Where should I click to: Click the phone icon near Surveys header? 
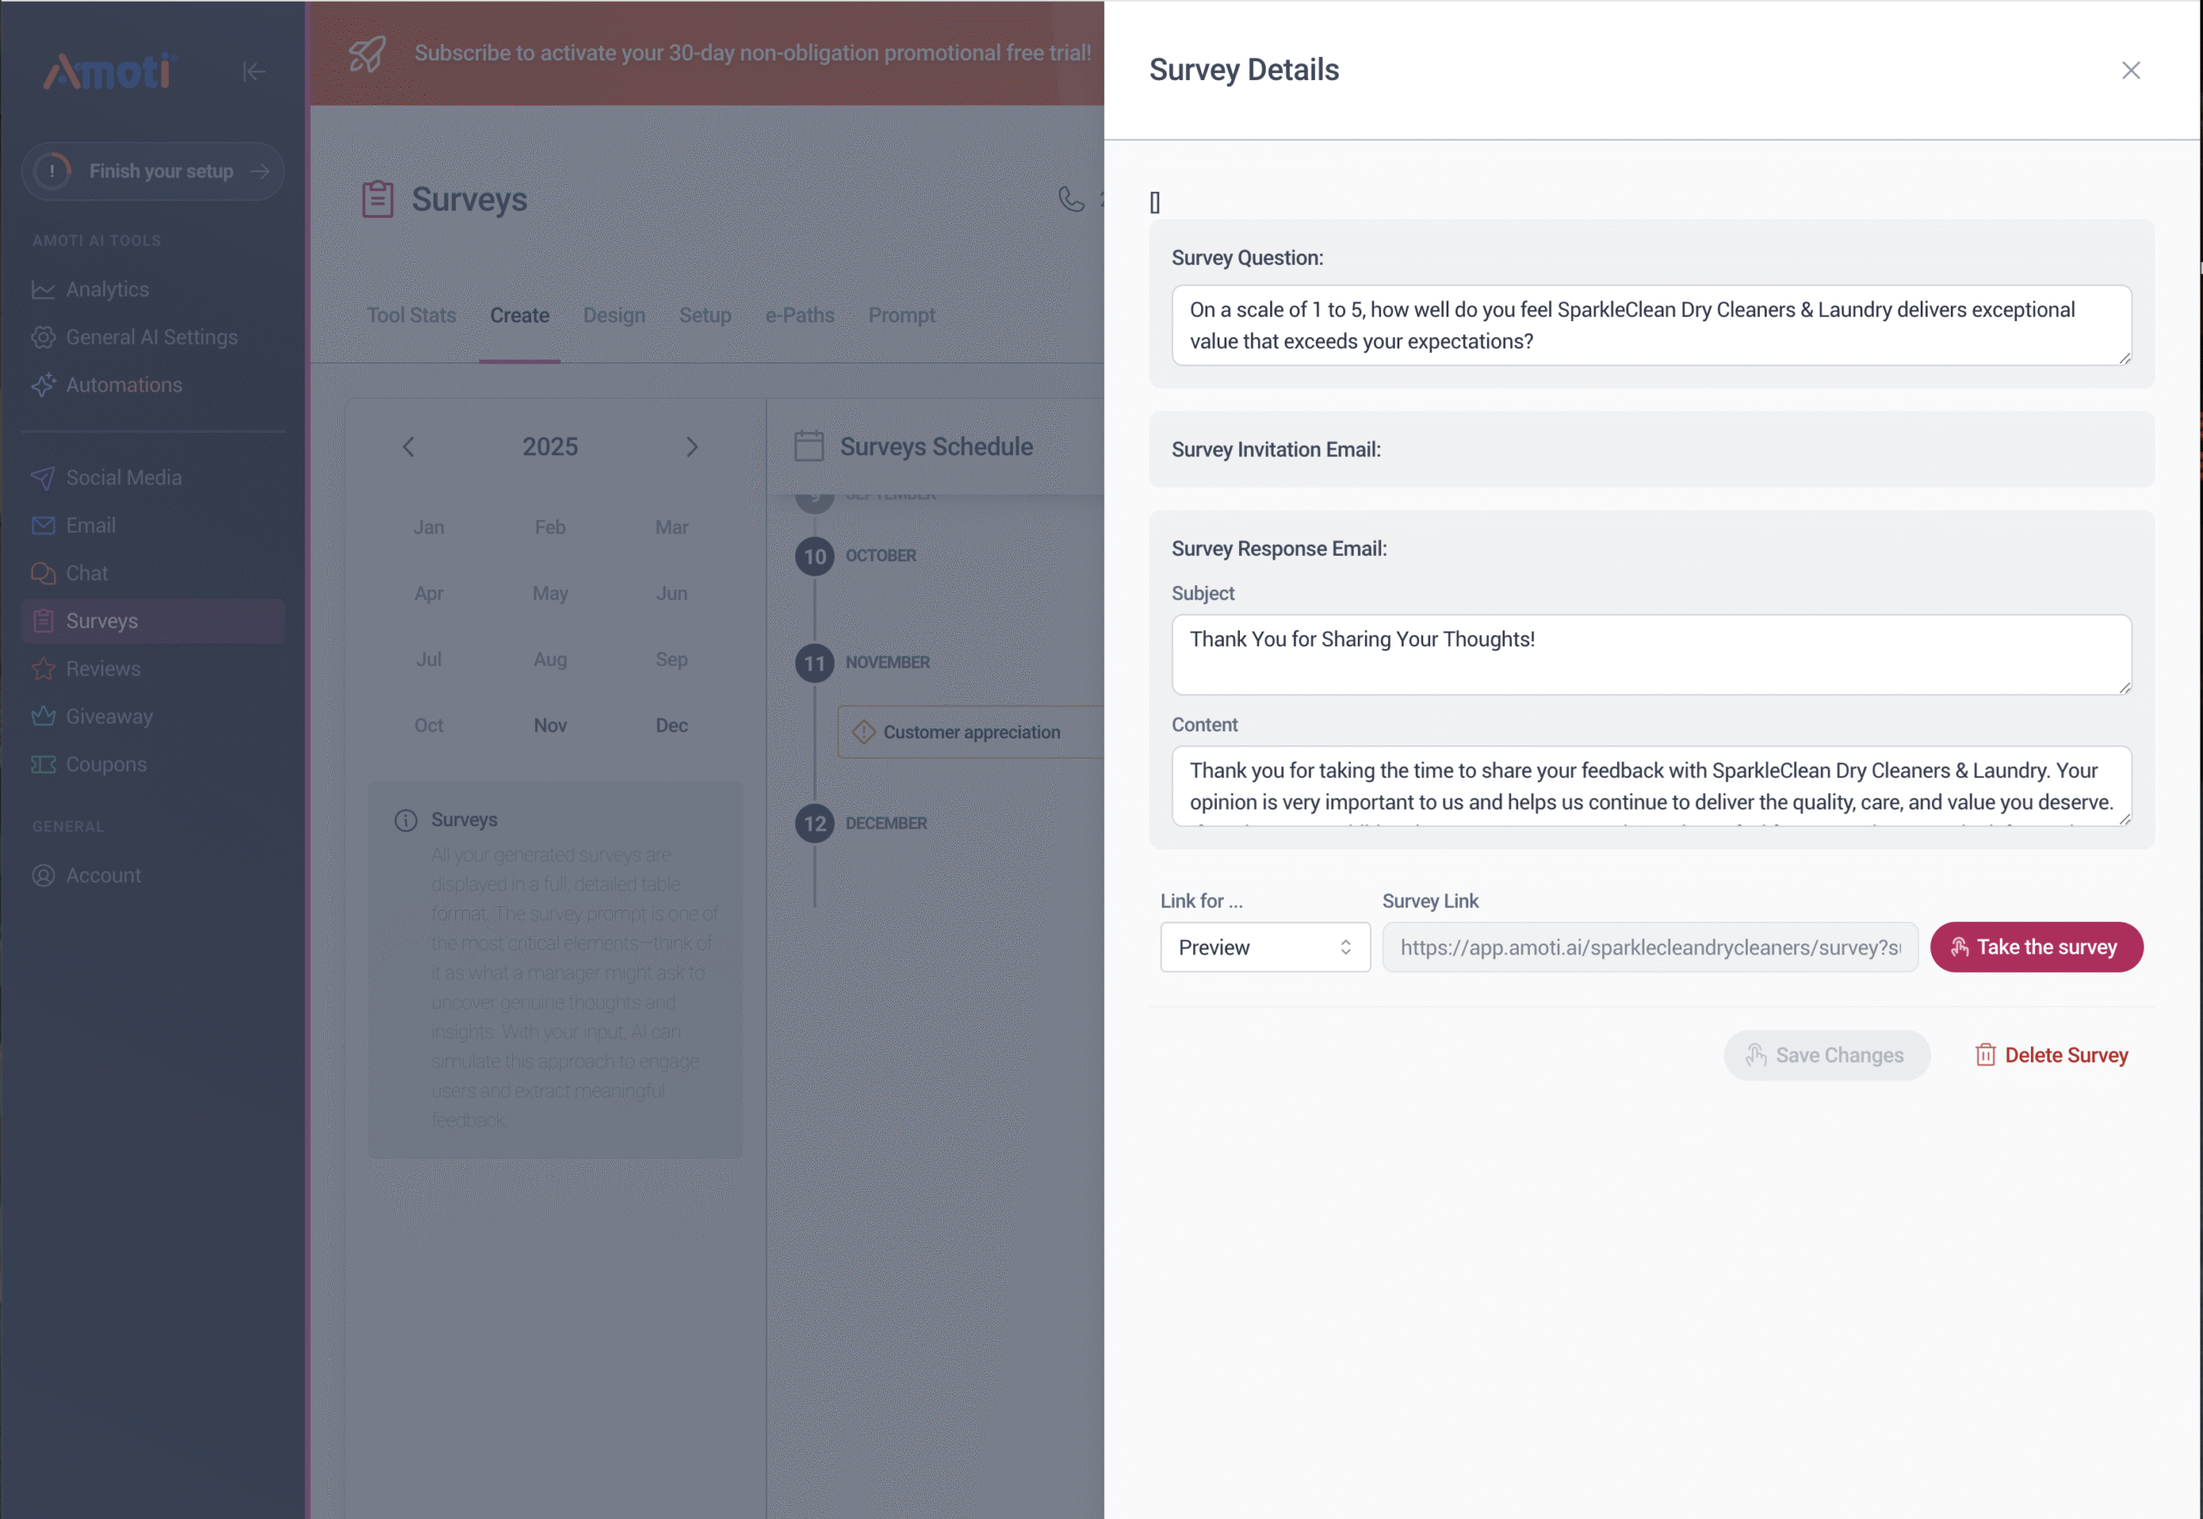coord(1071,199)
